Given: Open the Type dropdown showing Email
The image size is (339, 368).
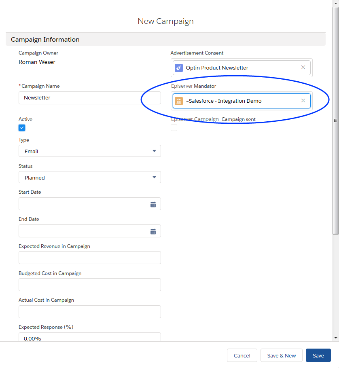Looking at the screenshot, I should tap(90, 151).
